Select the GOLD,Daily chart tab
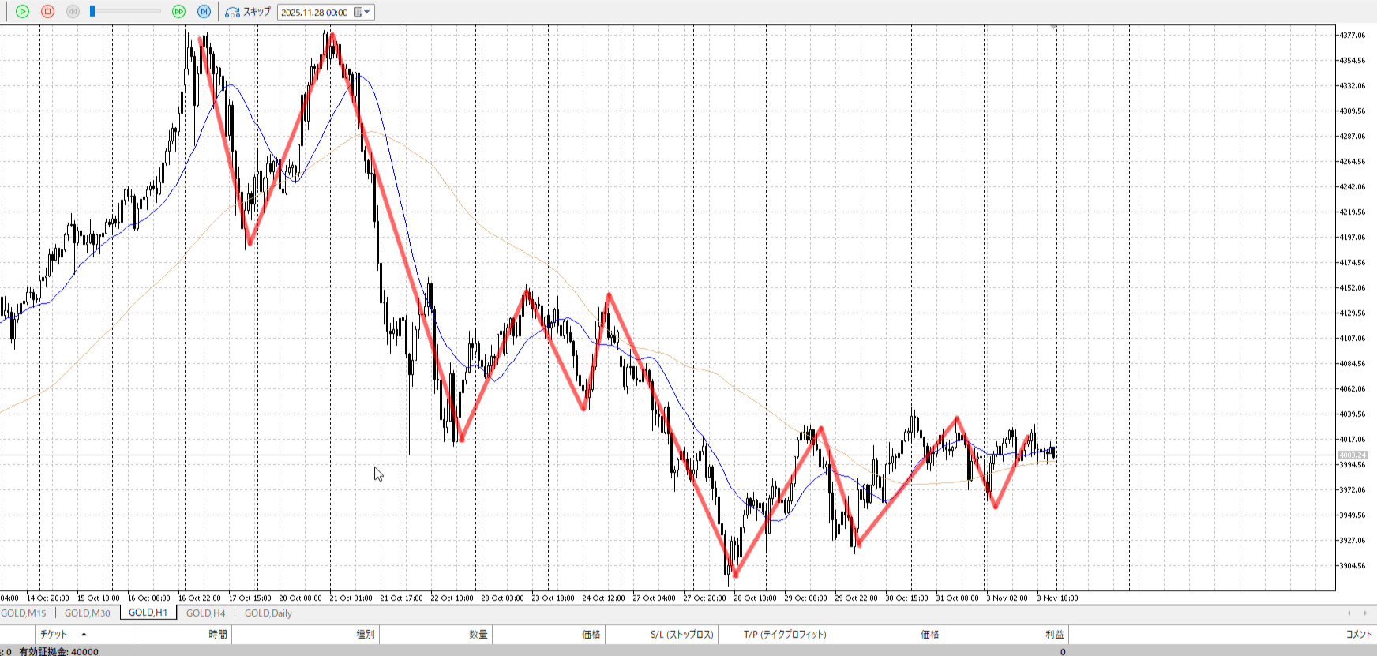Image resolution: width=1377 pixels, height=656 pixels. pyautogui.click(x=268, y=613)
